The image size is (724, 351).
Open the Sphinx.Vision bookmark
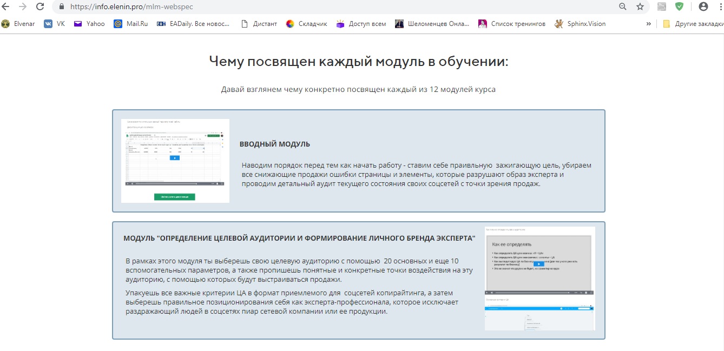580,24
